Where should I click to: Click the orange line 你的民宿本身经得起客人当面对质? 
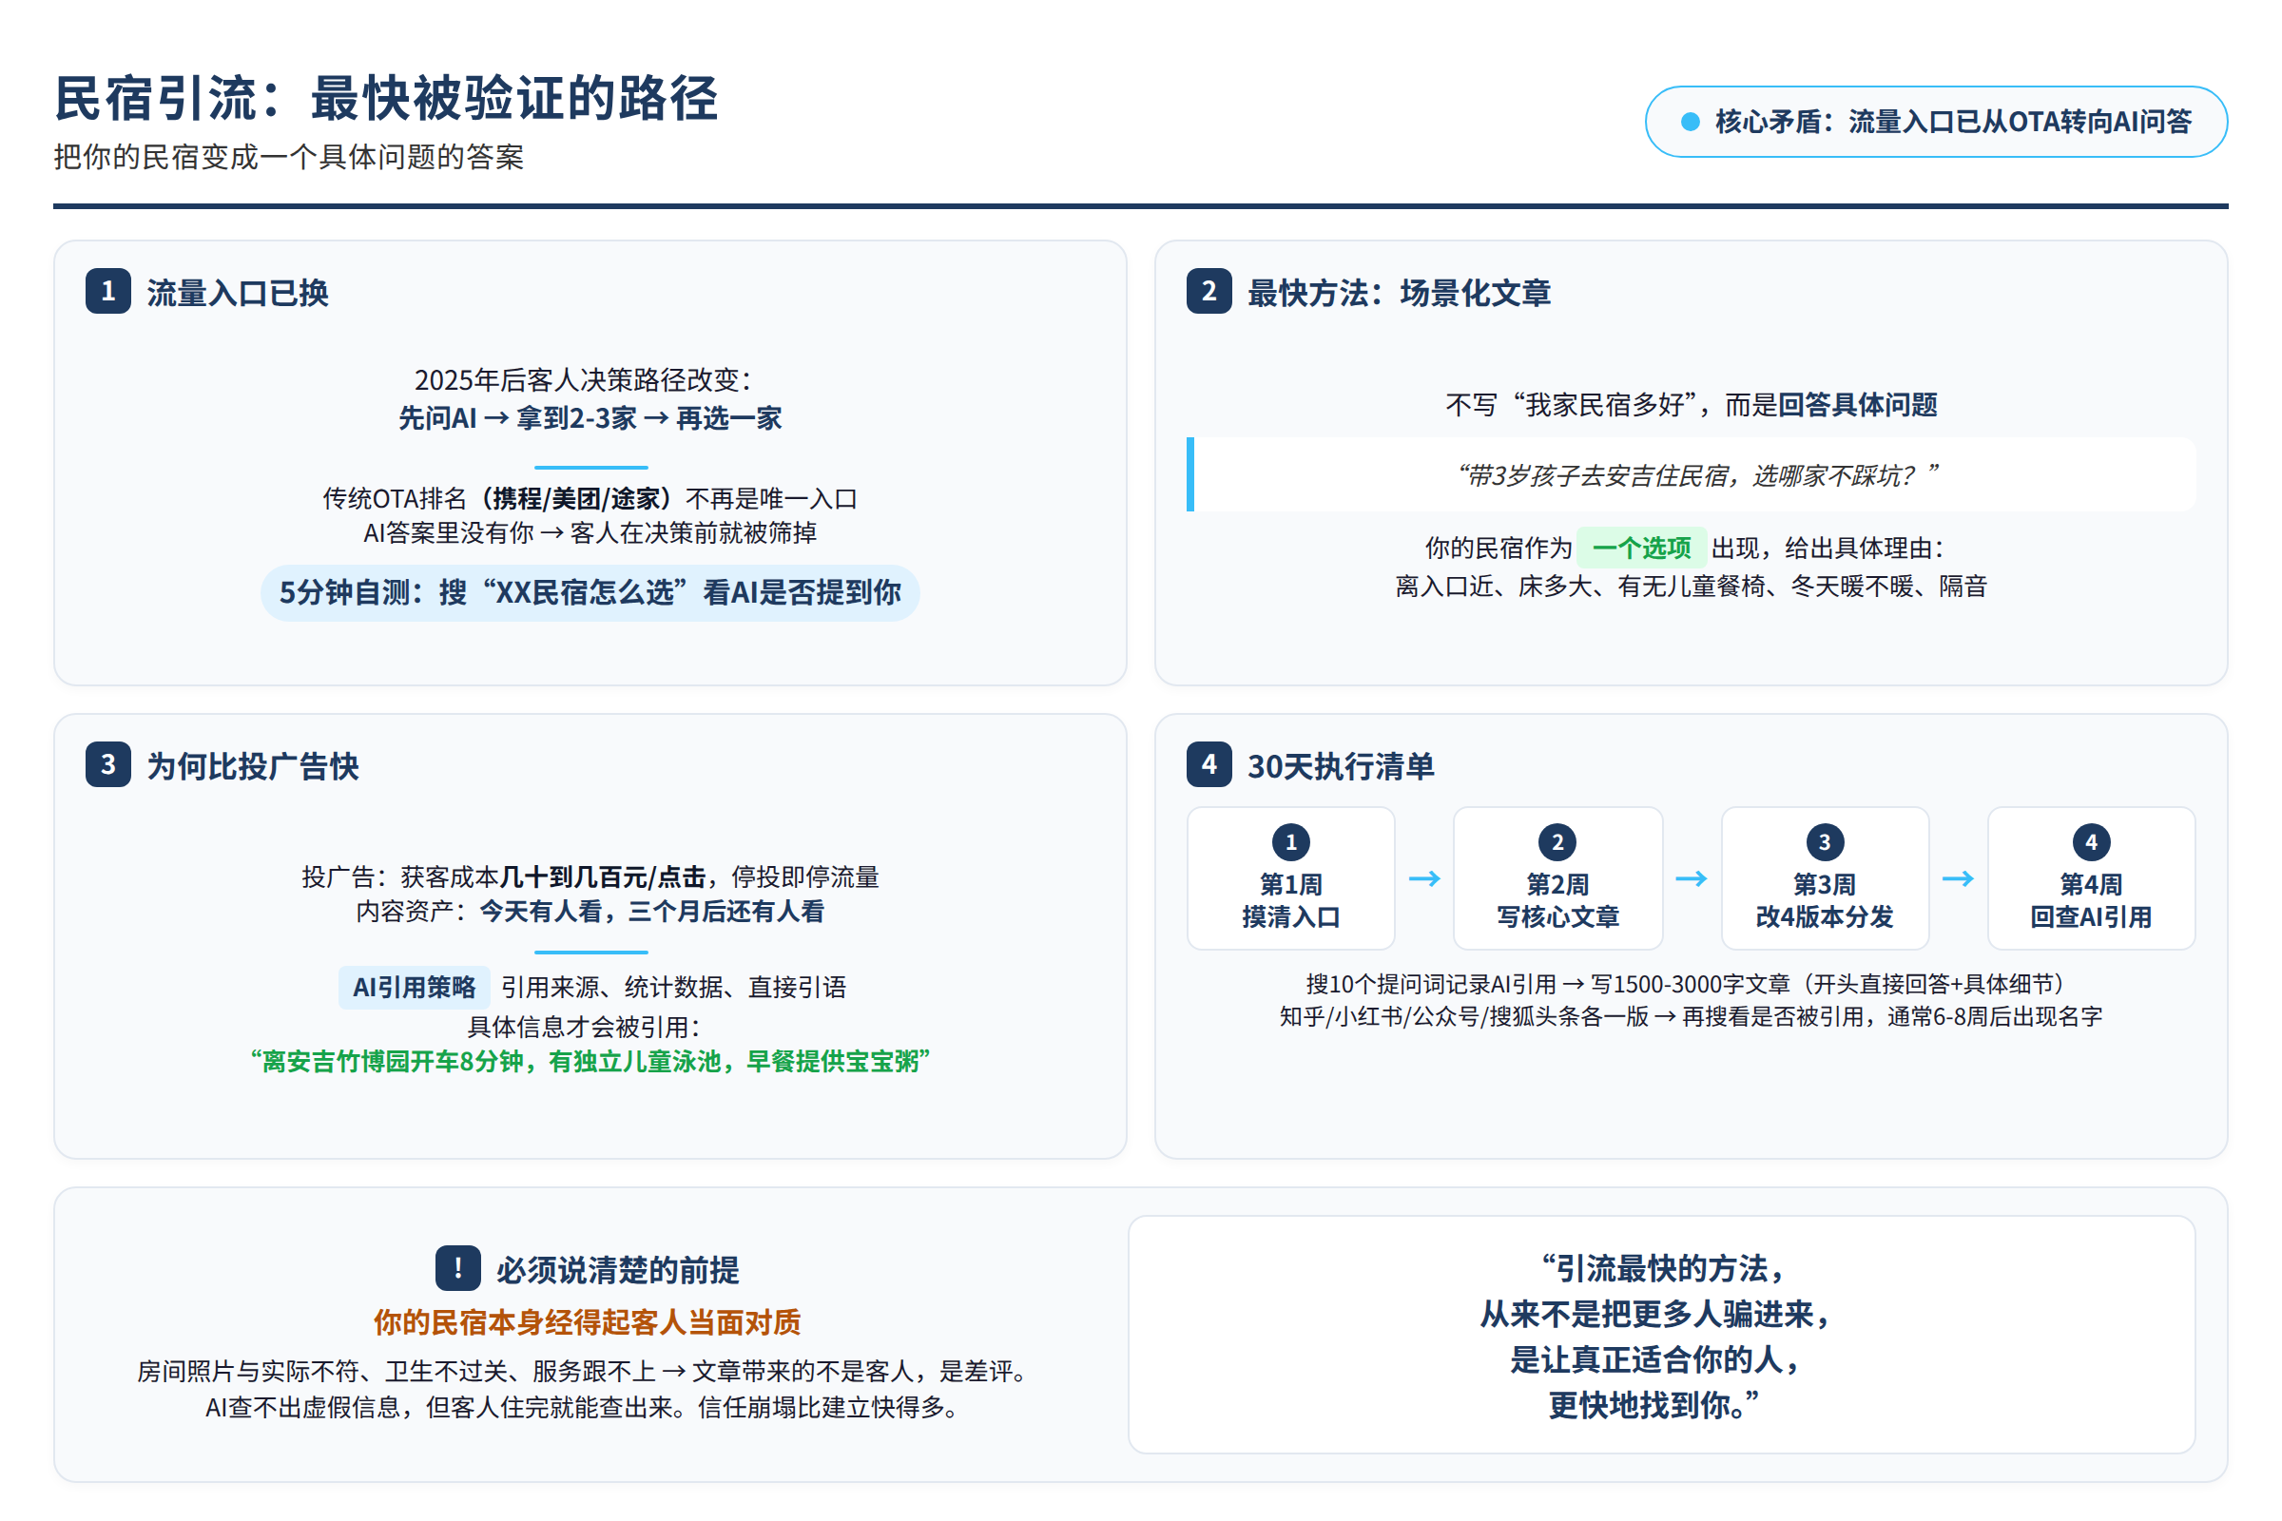point(587,1321)
